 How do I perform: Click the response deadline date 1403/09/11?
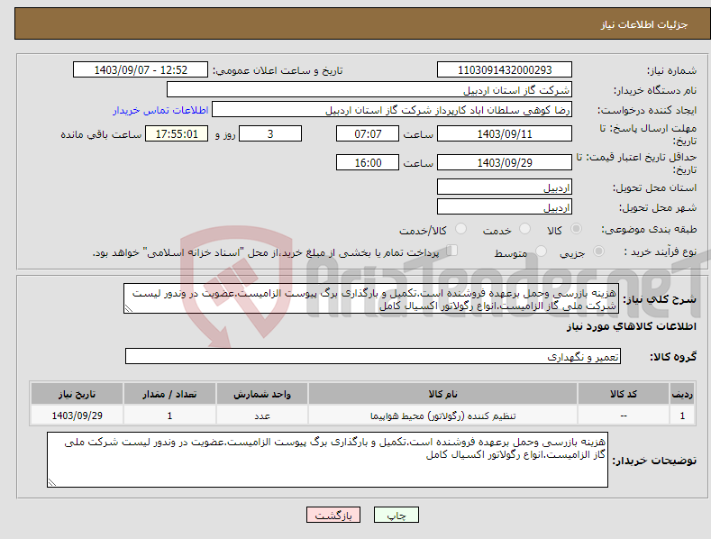tap(505, 133)
